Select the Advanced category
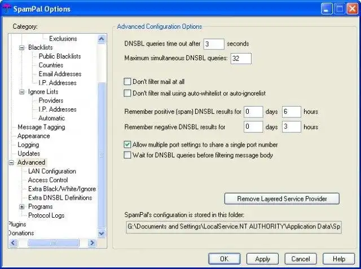The image size is (361, 269). [x=32, y=162]
